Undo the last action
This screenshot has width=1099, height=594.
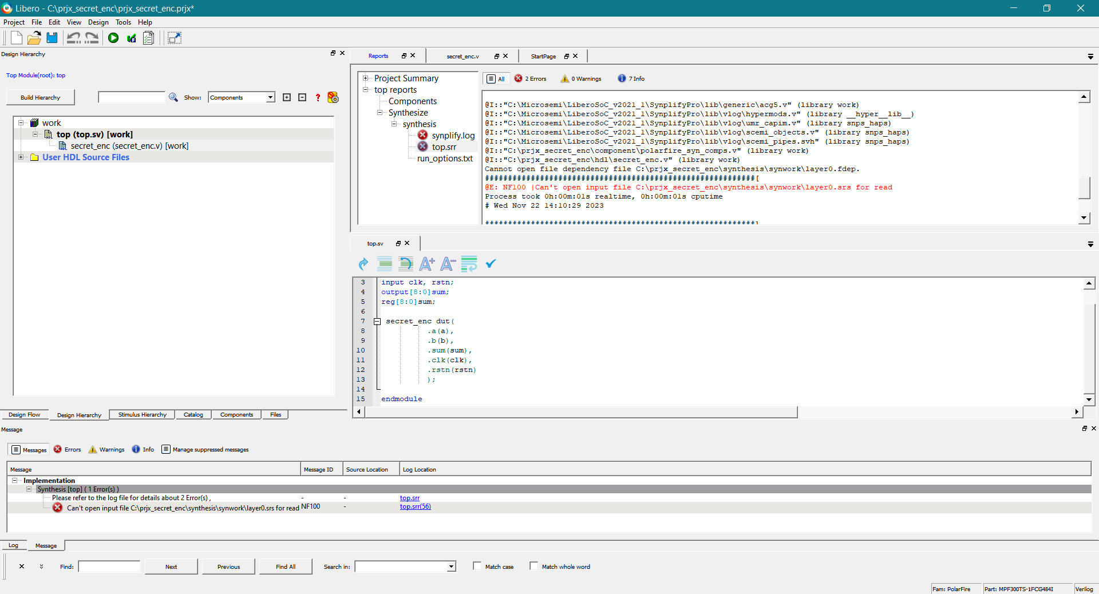73,38
